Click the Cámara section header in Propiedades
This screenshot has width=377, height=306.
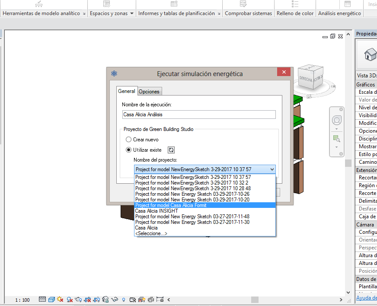[x=366, y=224]
